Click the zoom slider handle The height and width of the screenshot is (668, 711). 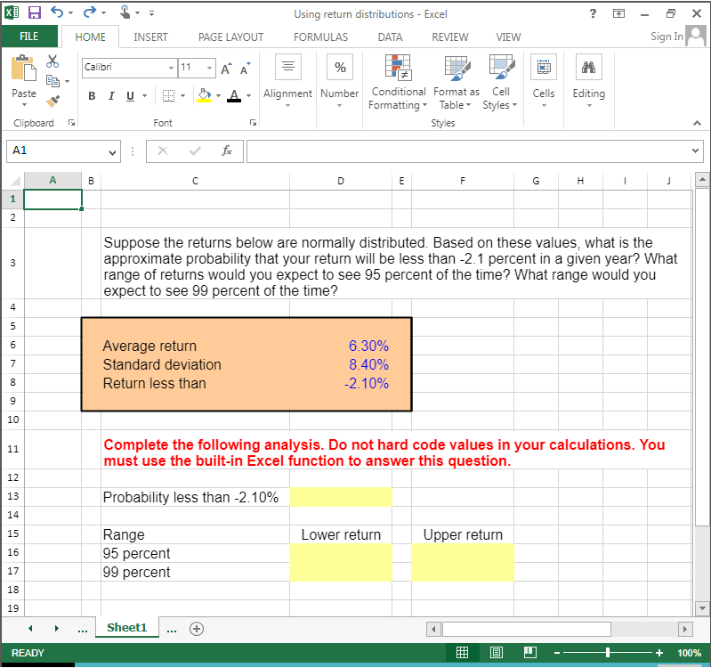[607, 653]
